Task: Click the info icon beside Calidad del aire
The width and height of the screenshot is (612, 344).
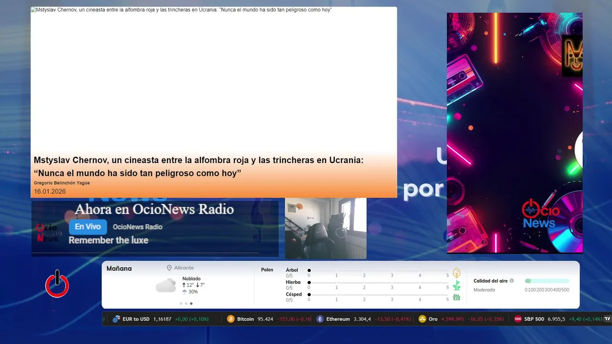Action: coord(512,281)
